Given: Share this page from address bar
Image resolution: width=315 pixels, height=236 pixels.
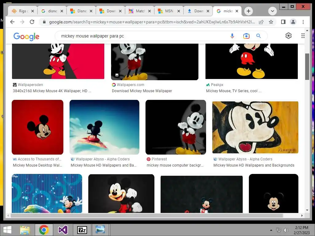Looking at the screenshot, I should [x=261, y=22].
